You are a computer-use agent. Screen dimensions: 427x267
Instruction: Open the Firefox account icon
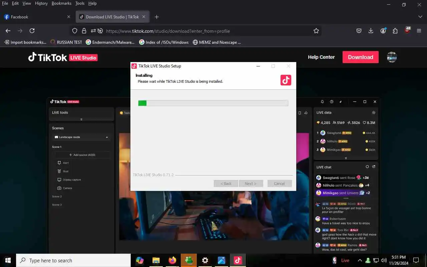tap(383, 31)
